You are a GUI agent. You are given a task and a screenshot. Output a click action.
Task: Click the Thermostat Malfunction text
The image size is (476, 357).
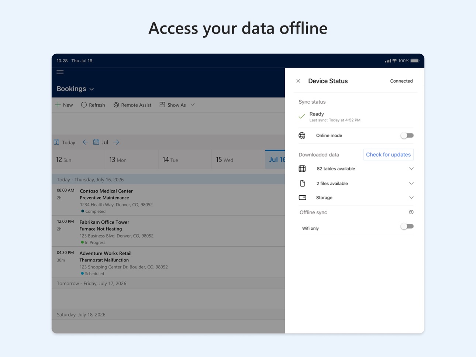click(x=104, y=260)
